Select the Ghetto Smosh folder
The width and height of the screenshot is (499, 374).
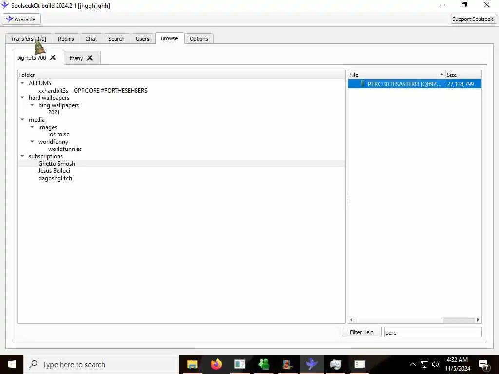pos(57,164)
